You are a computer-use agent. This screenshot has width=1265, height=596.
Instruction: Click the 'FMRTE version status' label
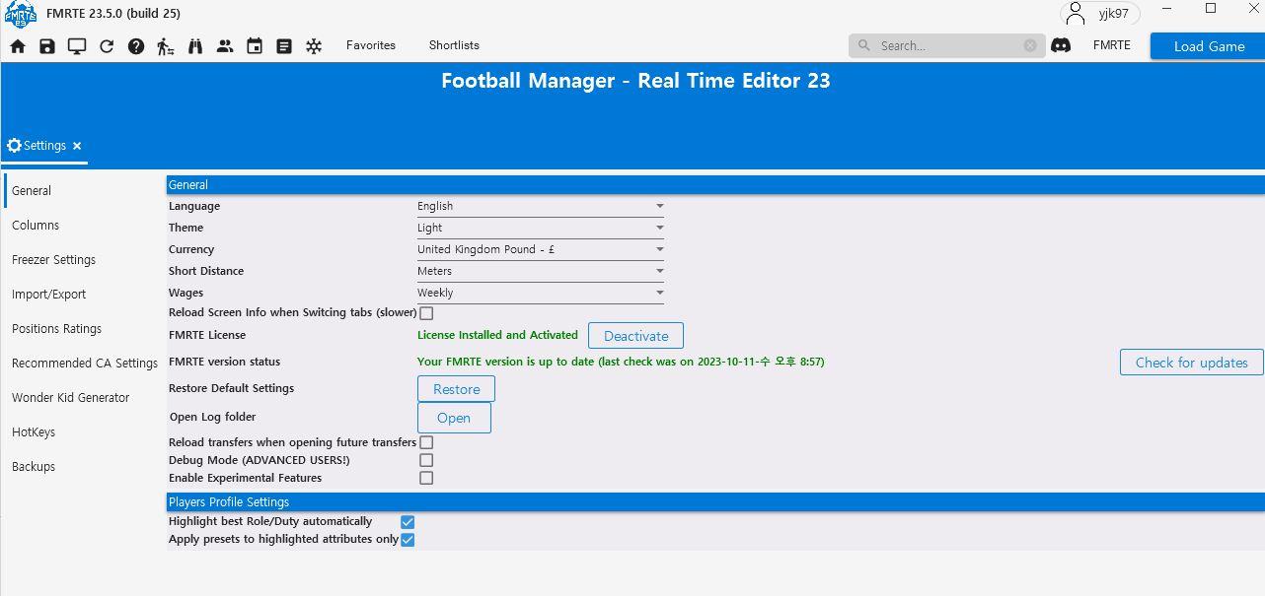coord(224,362)
